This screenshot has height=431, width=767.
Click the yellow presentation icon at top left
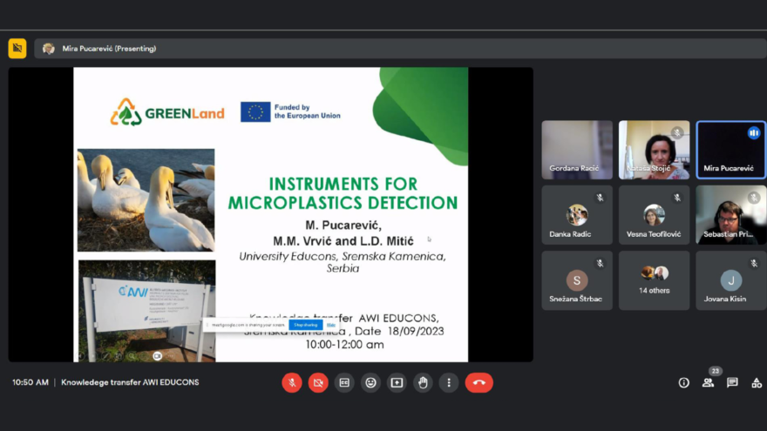[17, 49]
